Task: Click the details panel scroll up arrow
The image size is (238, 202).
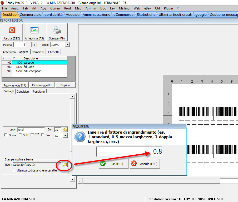Action: pos(73,97)
